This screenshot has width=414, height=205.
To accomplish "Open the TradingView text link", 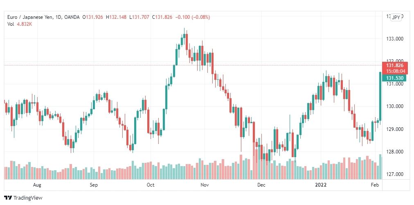I will pyautogui.click(x=28, y=198).
